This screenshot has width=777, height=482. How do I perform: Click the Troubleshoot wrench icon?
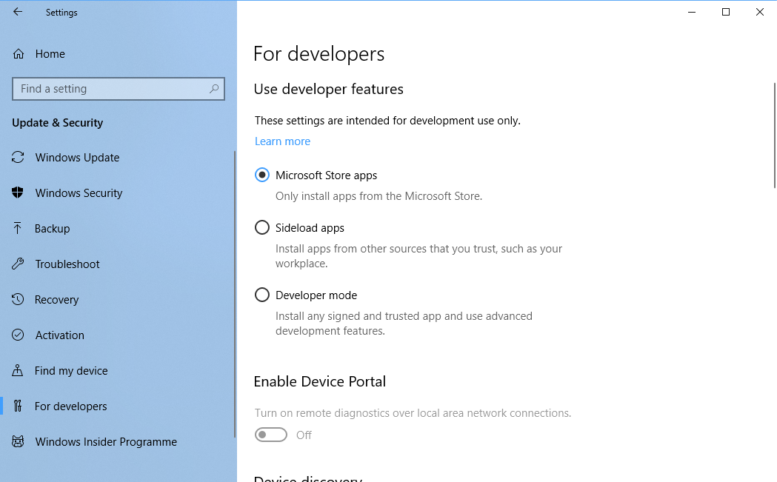point(18,264)
